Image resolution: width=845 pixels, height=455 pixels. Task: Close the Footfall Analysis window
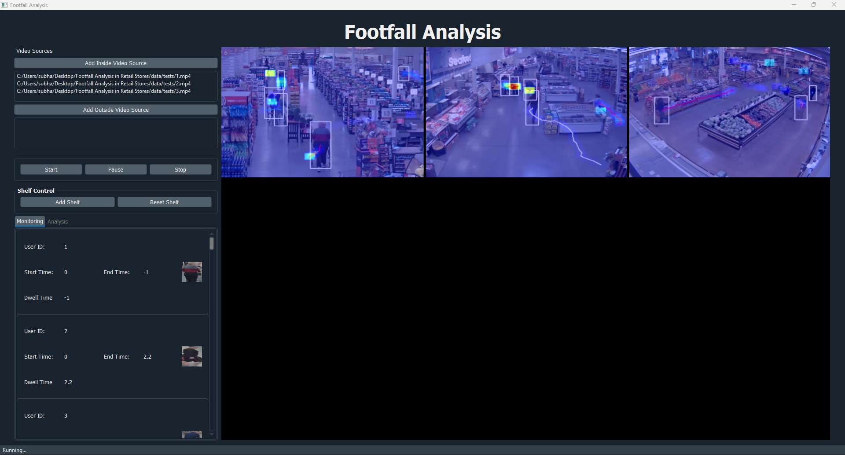coord(834,5)
